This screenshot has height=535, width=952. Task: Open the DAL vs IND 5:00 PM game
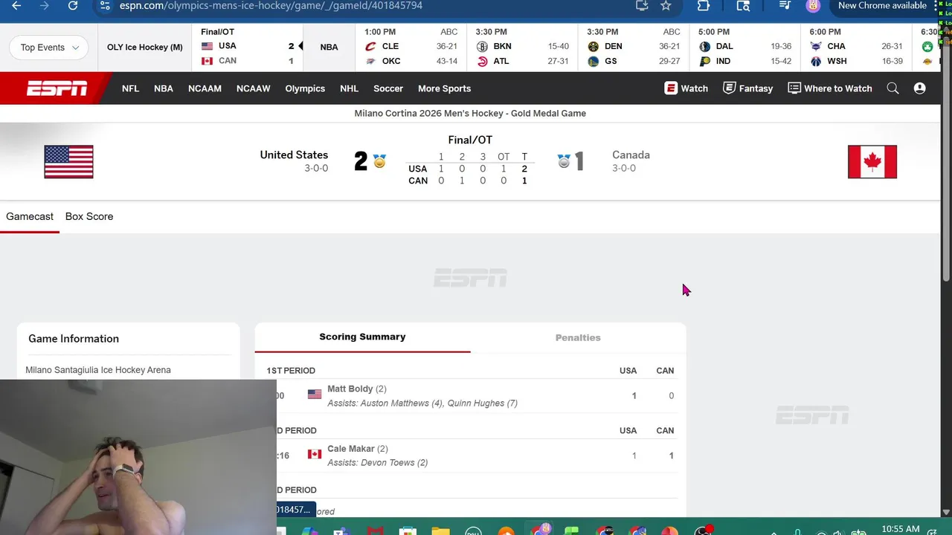coord(745,48)
